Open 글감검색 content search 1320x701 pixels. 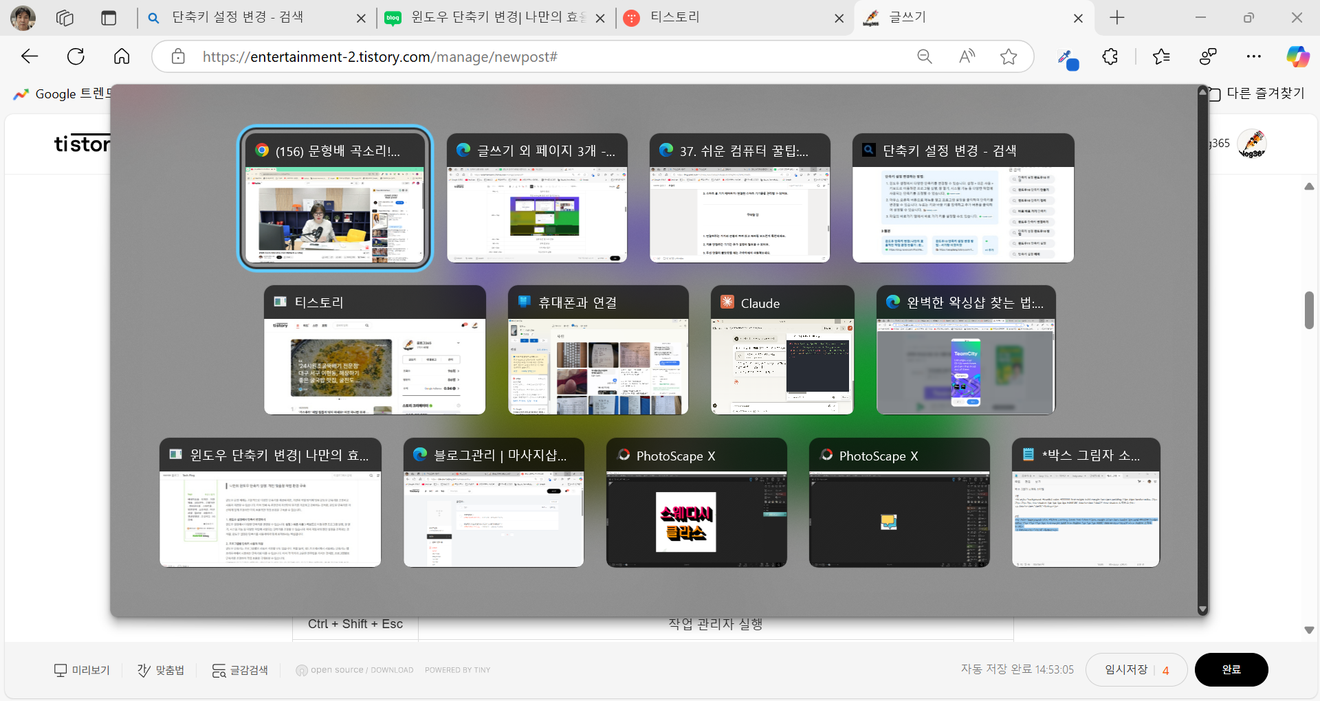coord(240,669)
